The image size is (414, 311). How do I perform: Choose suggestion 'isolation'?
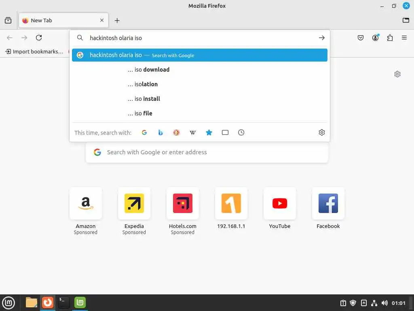coord(200,84)
